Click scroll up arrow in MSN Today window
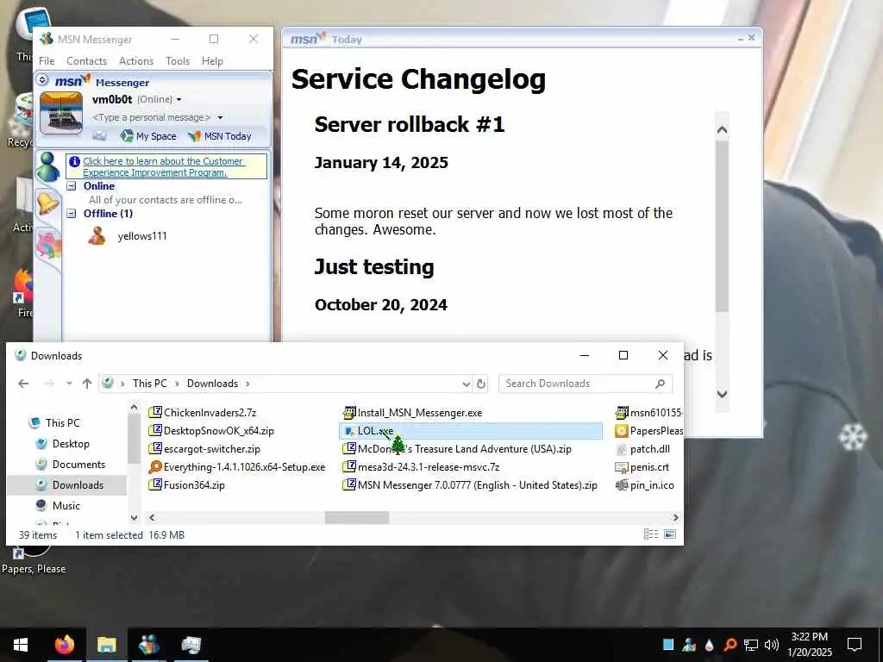This screenshot has height=662, width=883. click(x=722, y=131)
